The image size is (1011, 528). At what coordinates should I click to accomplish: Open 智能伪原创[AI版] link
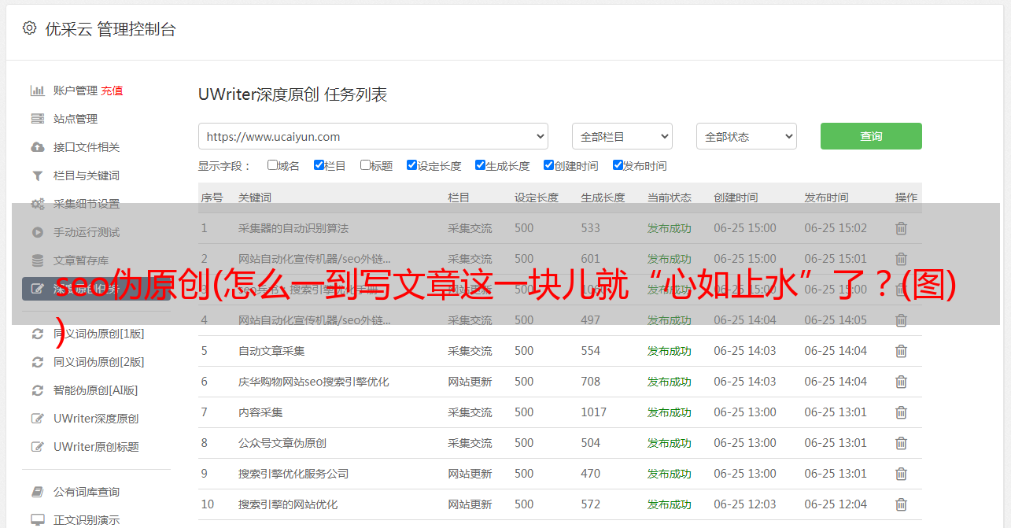(x=96, y=390)
